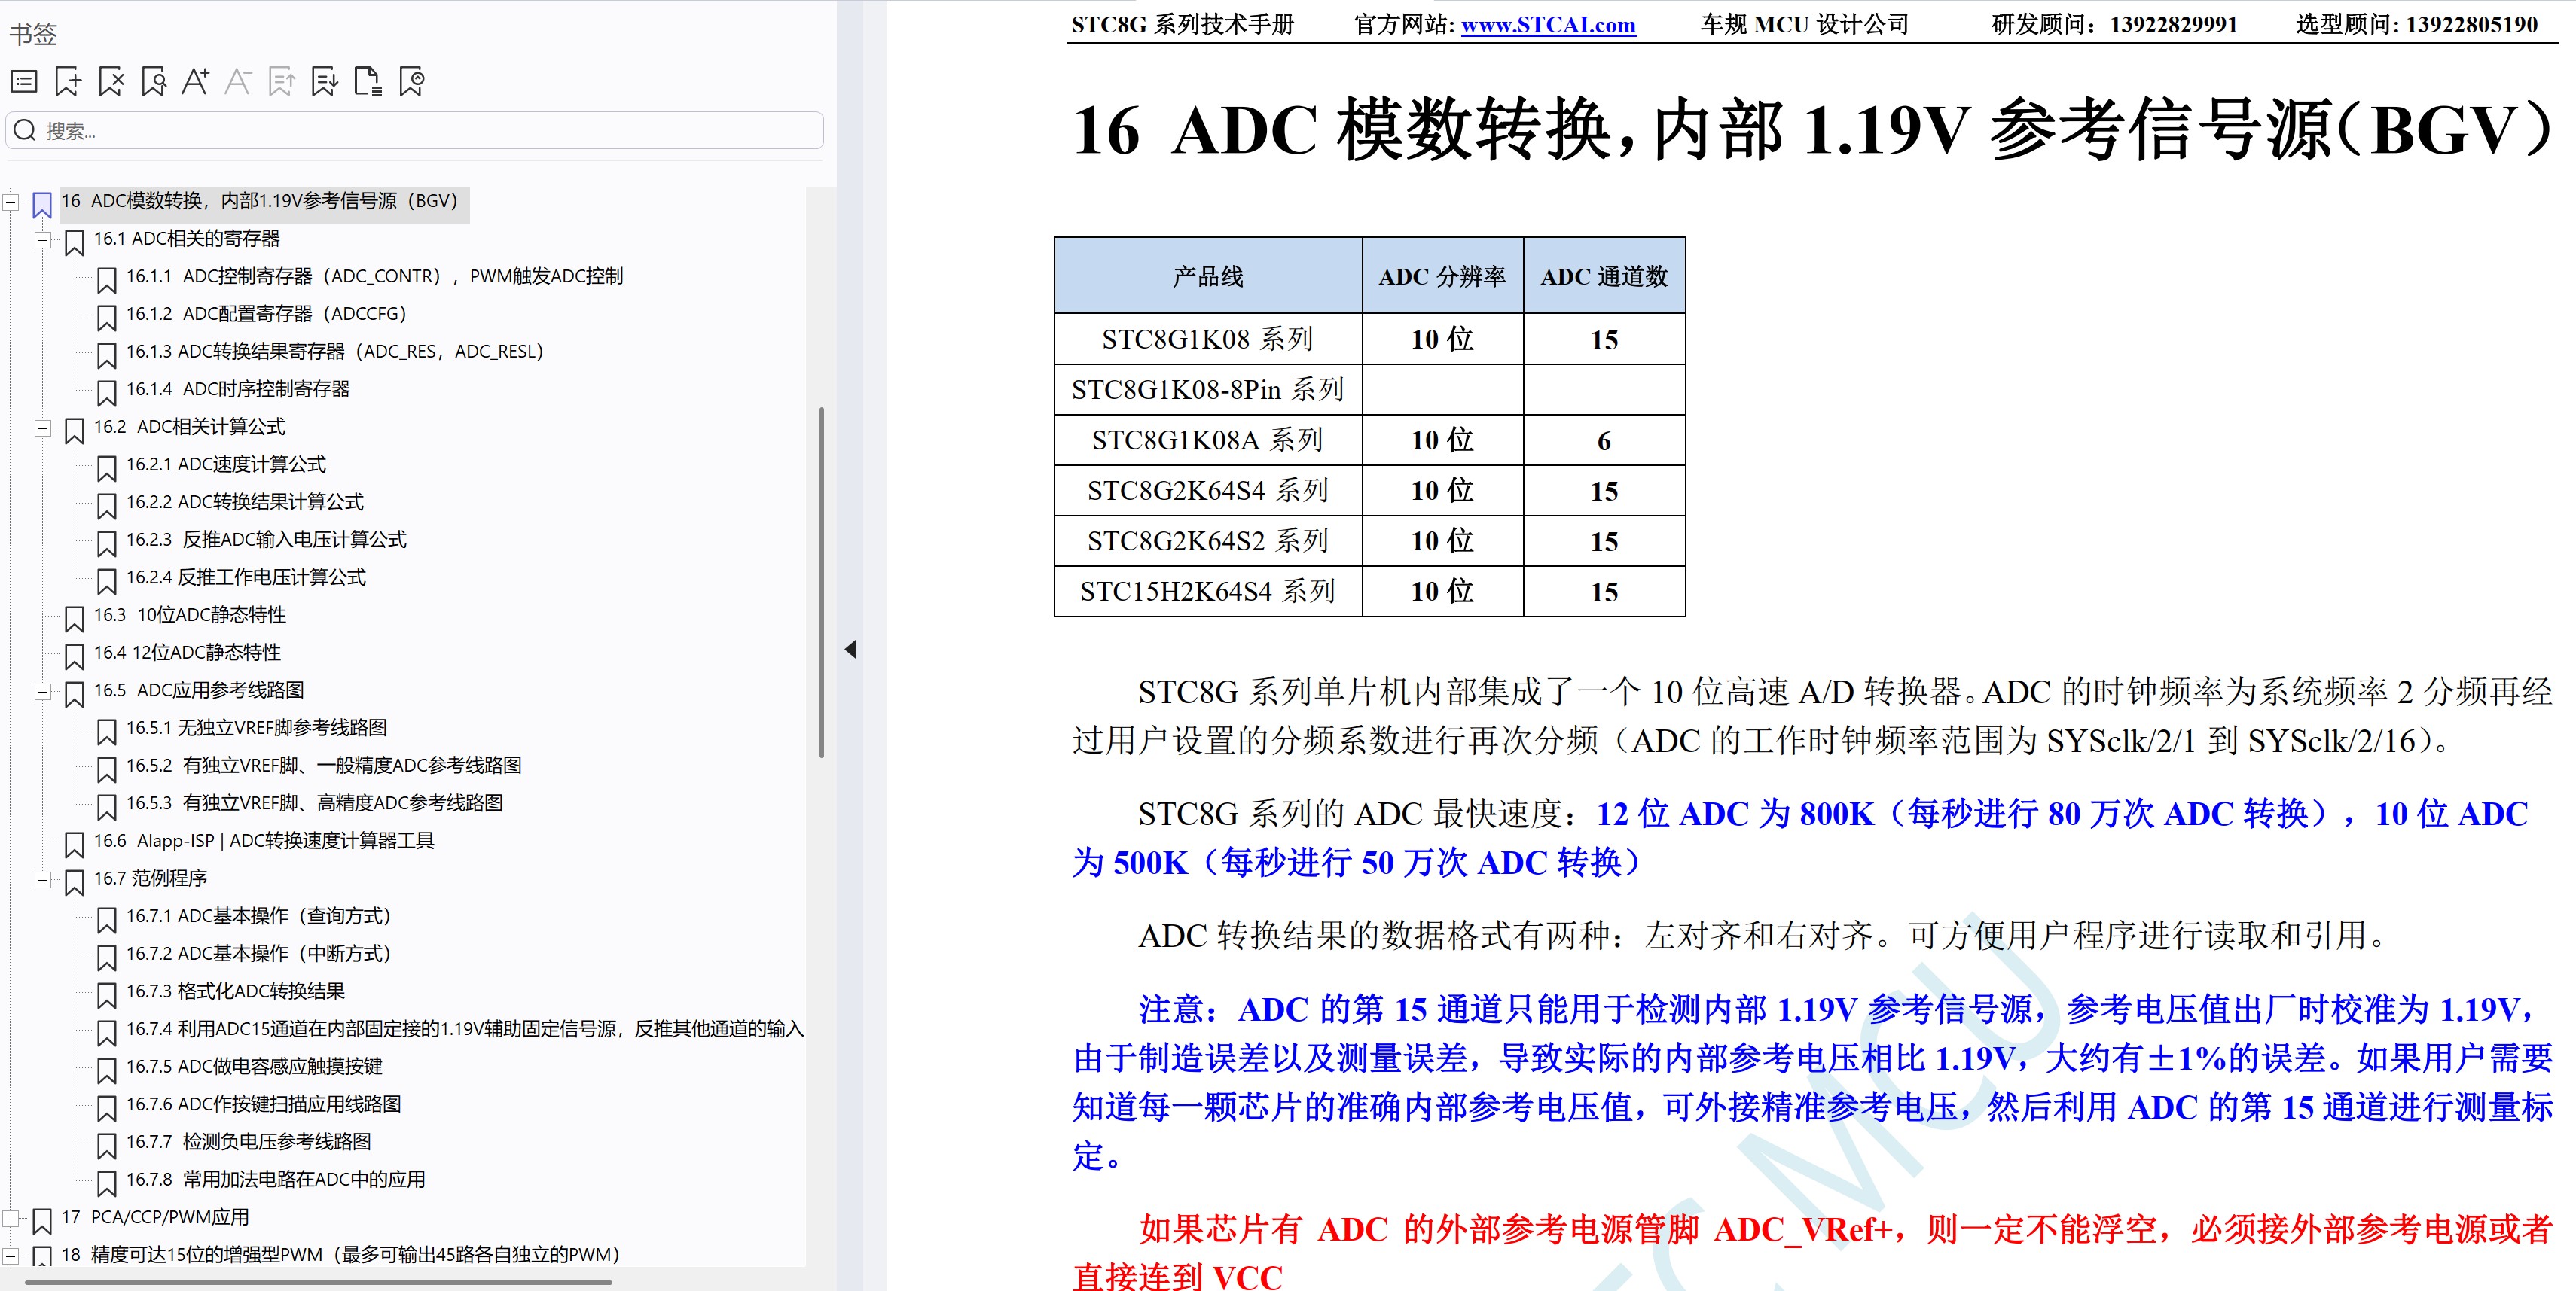
Task: Click the bookmark panel horizontal scrollbar
Action: 318,1282
